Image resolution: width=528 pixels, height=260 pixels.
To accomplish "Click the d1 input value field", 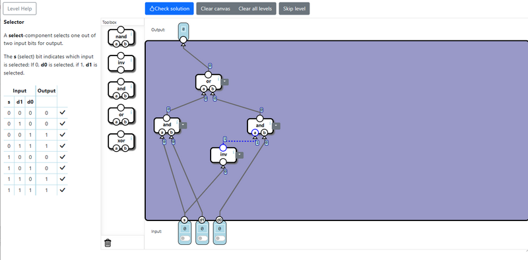I will click(202, 229).
